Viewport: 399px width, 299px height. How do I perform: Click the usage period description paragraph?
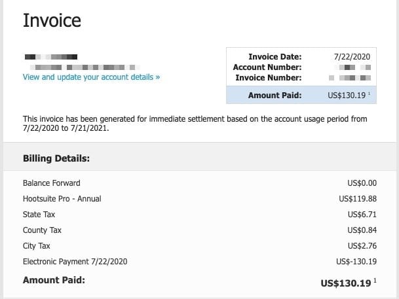tap(195, 124)
